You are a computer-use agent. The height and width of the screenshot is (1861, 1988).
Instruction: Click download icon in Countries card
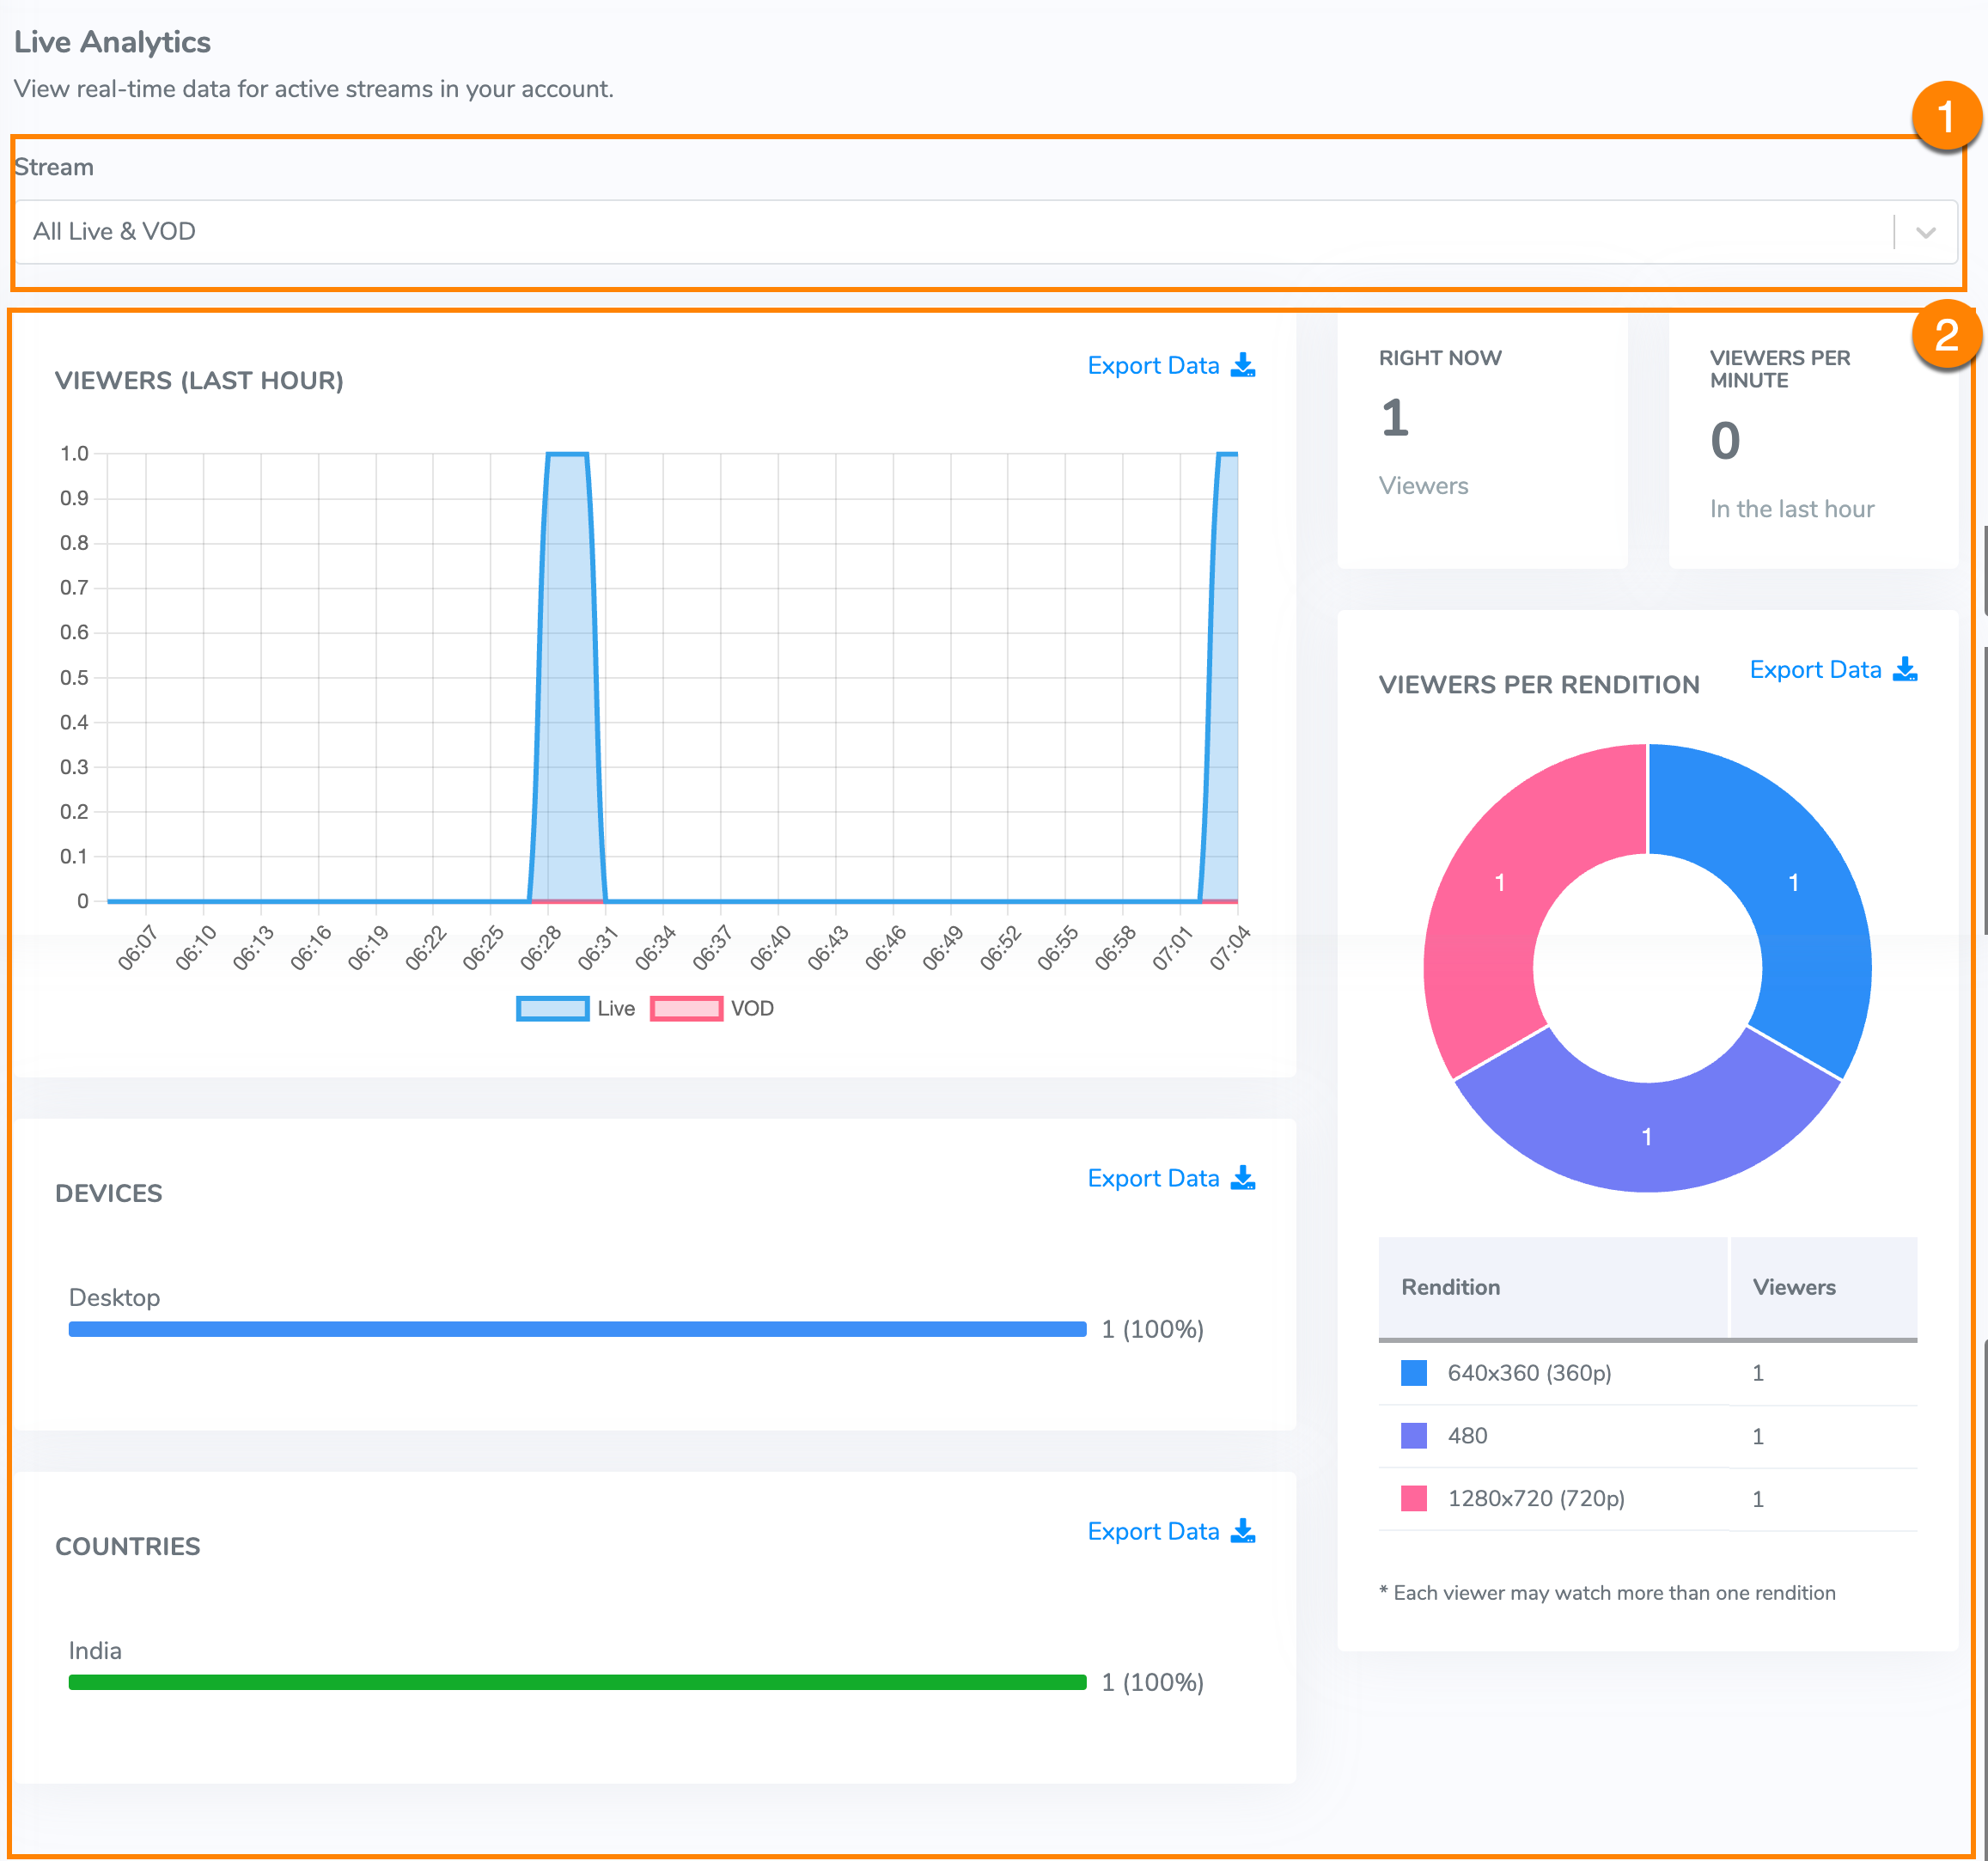1242,1531
